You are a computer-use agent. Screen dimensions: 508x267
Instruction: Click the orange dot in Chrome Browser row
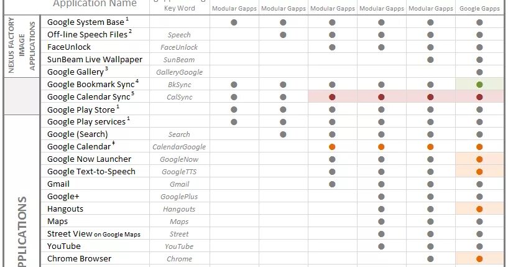[x=479, y=259]
